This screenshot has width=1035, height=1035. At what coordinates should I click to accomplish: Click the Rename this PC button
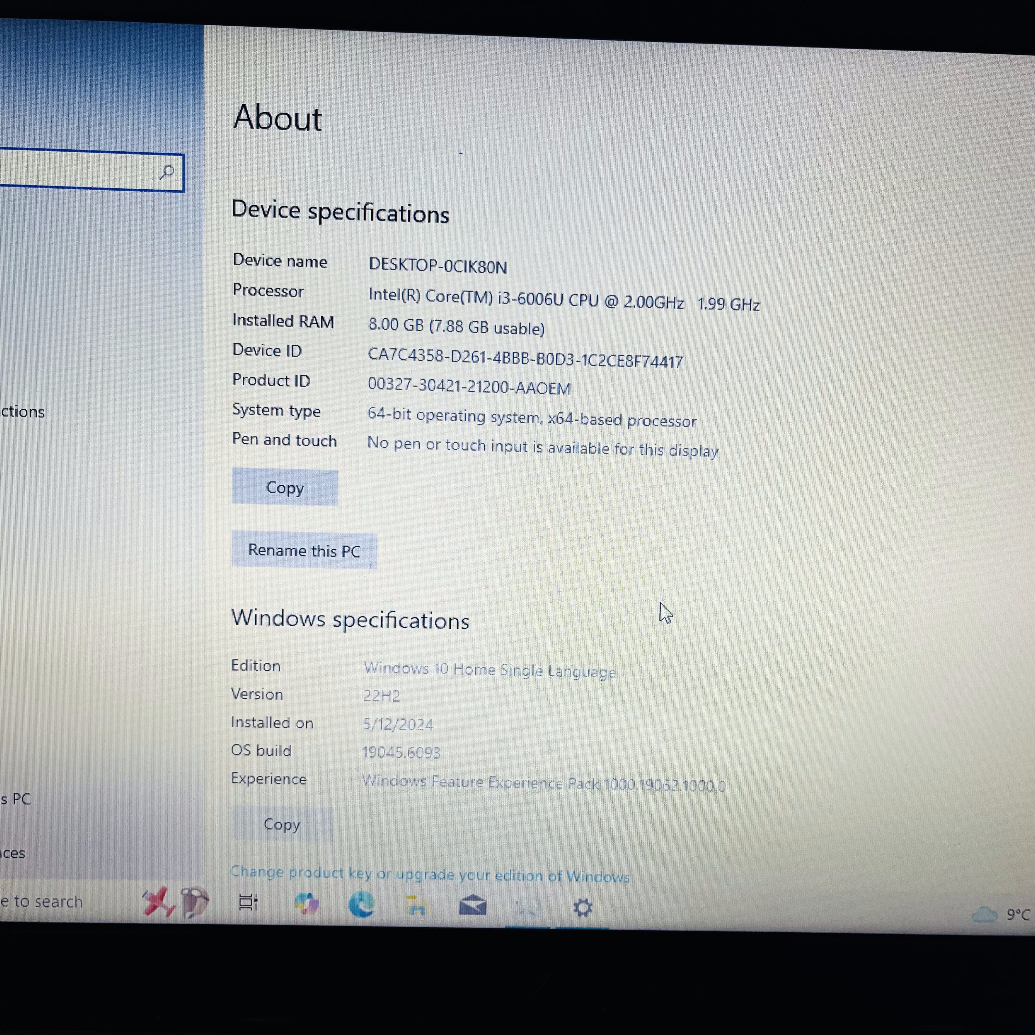[304, 550]
